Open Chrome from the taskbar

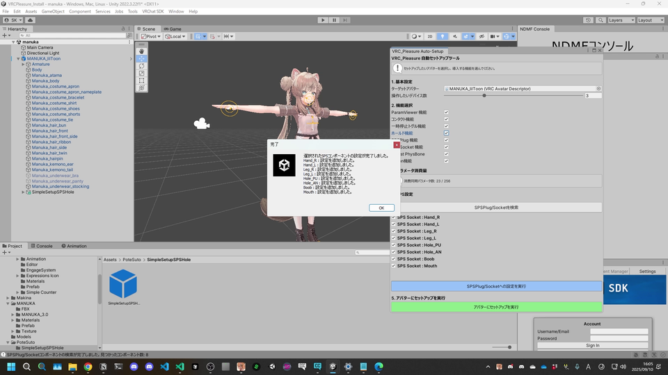[88, 367]
